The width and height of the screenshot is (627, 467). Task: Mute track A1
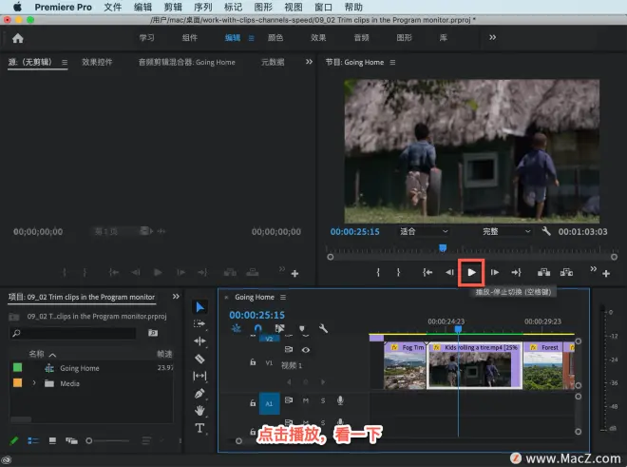point(306,400)
